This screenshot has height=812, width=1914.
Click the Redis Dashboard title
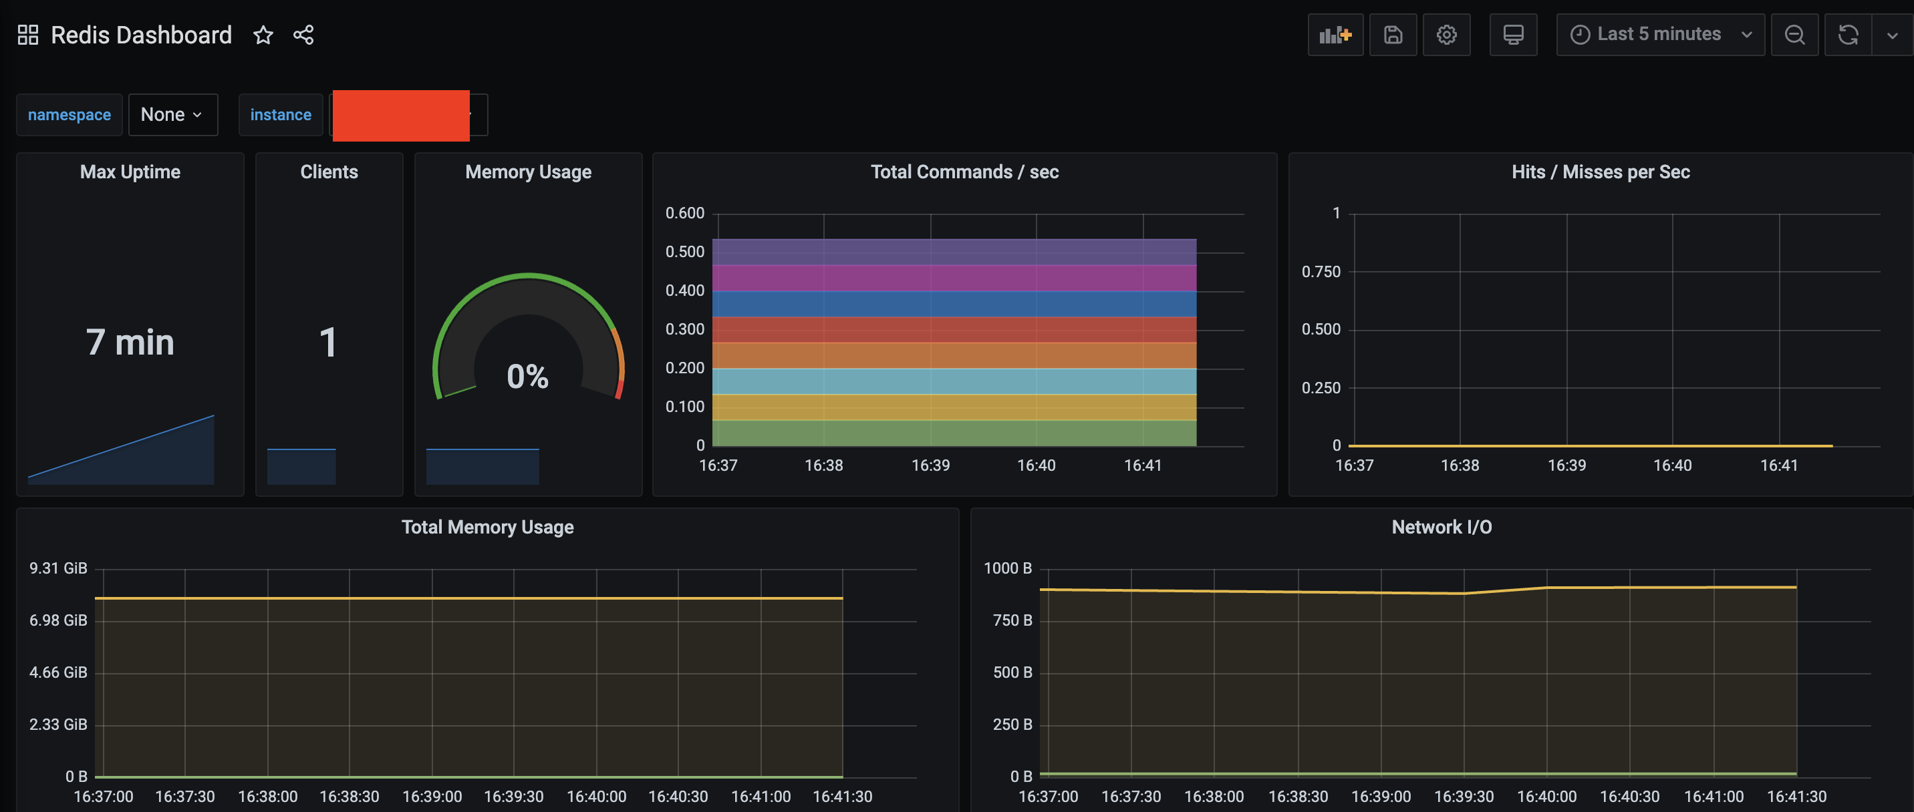click(141, 35)
